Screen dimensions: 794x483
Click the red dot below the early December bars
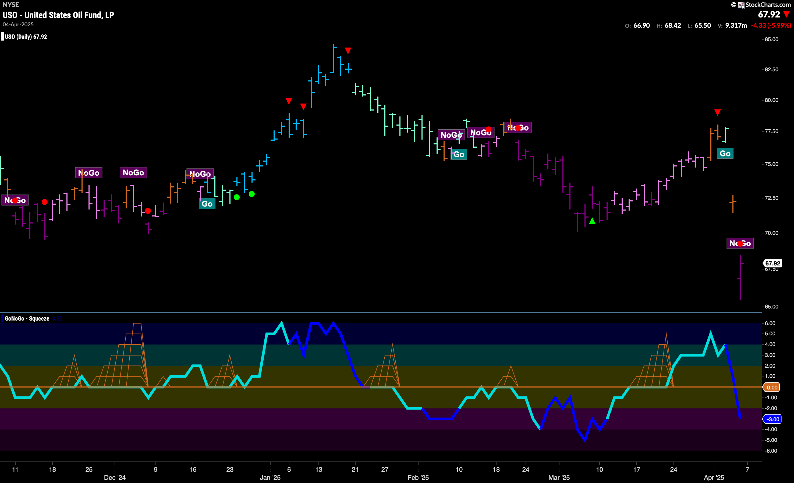pyautogui.click(x=148, y=211)
